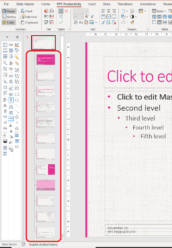The image size is (172, 248).
Task: Click the Aa change case icon
Action: coord(81,22)
